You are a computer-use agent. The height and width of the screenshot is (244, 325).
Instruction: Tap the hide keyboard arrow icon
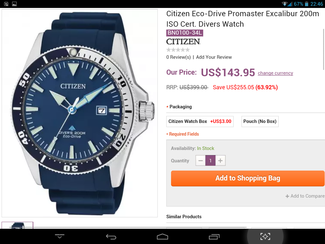click(59, 236)
